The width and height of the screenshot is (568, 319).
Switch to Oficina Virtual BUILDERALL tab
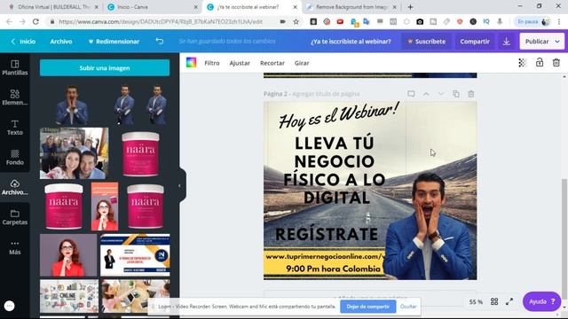click(x=52, y=7)
